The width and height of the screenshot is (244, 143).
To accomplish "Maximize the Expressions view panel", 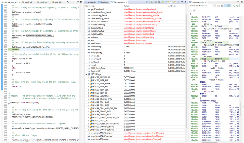I will (x=185, y=2).
